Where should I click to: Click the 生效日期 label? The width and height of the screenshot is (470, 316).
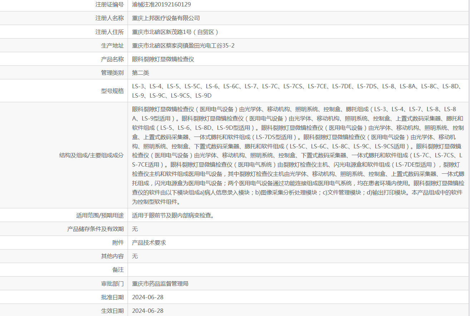point(113,311)
